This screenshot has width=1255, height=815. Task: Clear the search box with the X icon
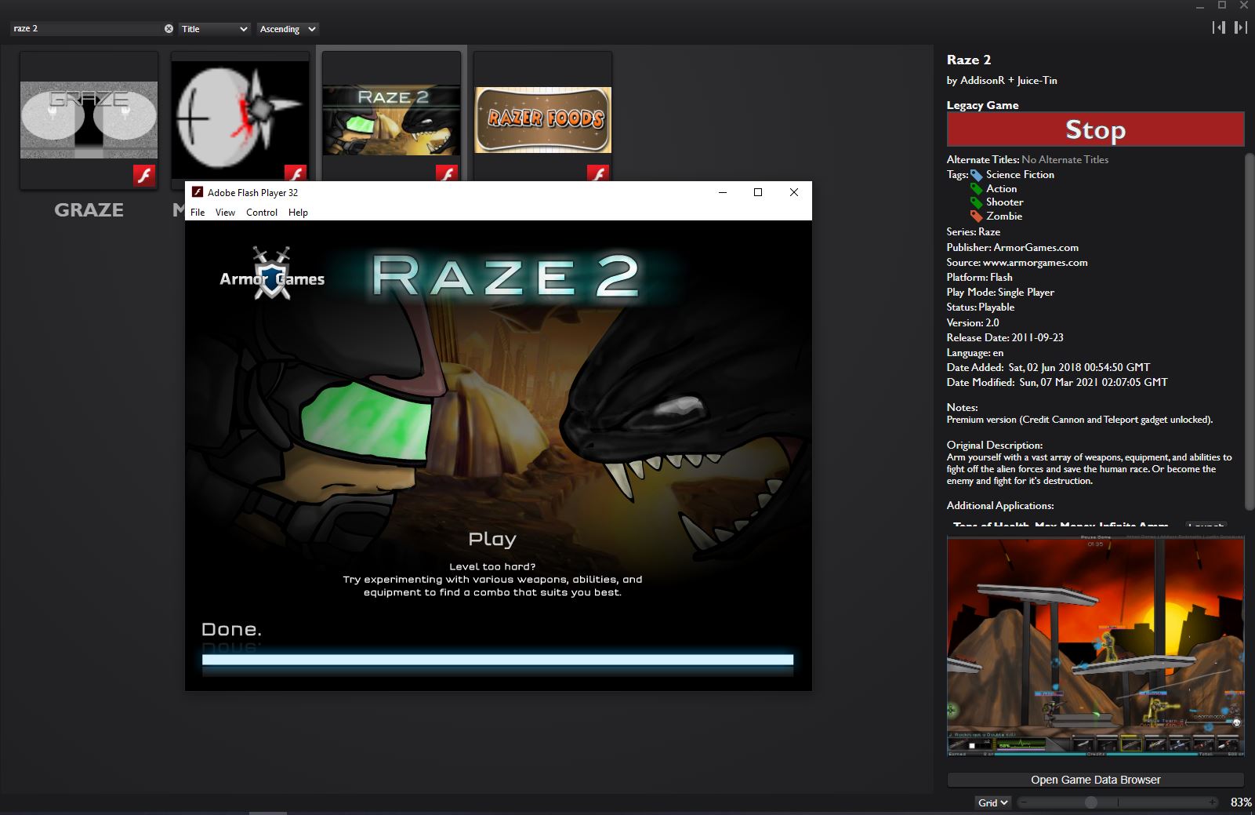click(169, 28)
